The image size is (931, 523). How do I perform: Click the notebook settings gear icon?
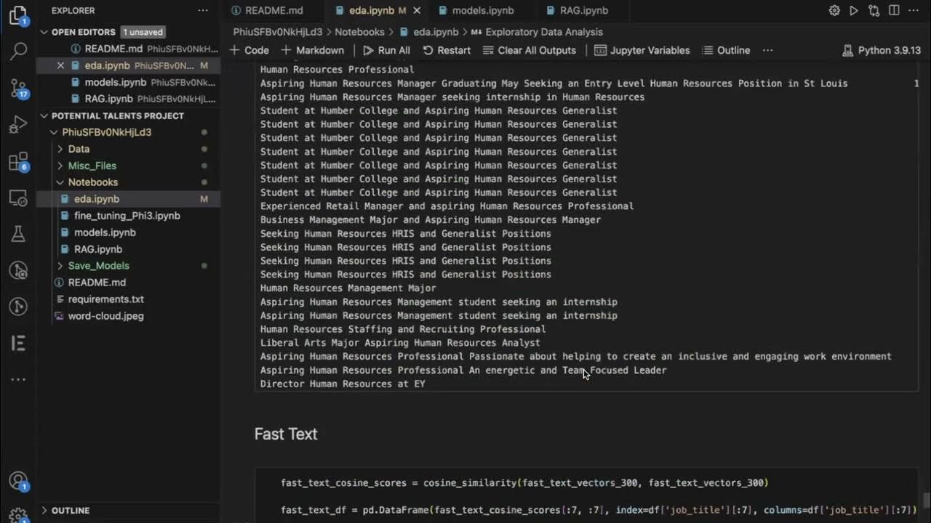(x=834, y=11)
